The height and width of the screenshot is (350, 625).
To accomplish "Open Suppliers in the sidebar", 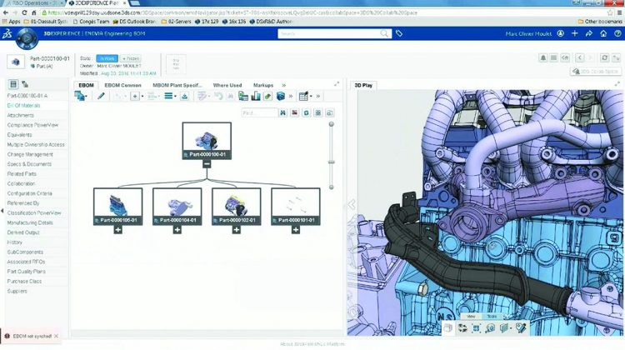I will point(17,291).
